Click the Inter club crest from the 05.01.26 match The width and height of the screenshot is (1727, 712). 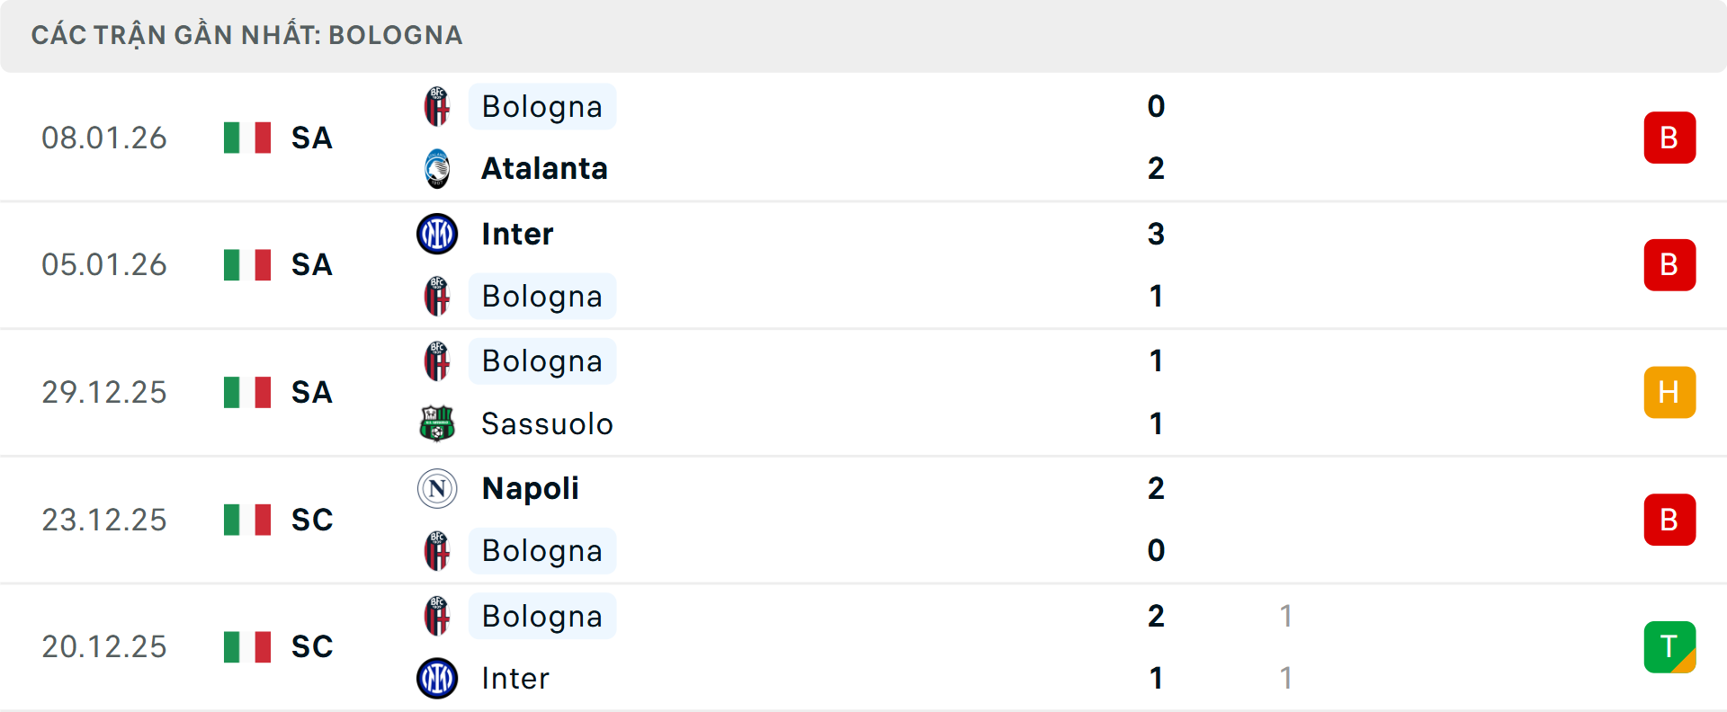(x=437, y=233)
